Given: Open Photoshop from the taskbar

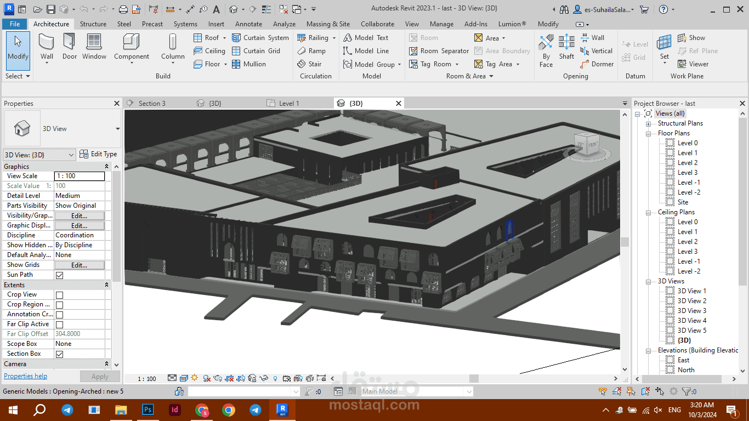Looking at the screenshot, I should pos(147,409).
